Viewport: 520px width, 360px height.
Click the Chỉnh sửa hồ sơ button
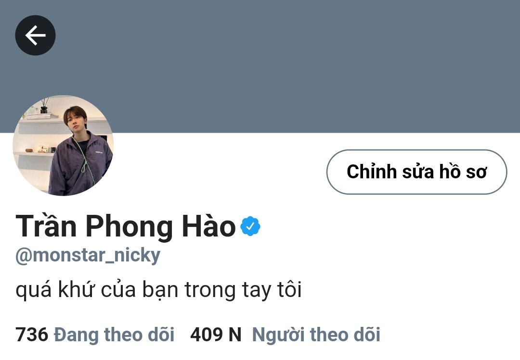[417, 172]
